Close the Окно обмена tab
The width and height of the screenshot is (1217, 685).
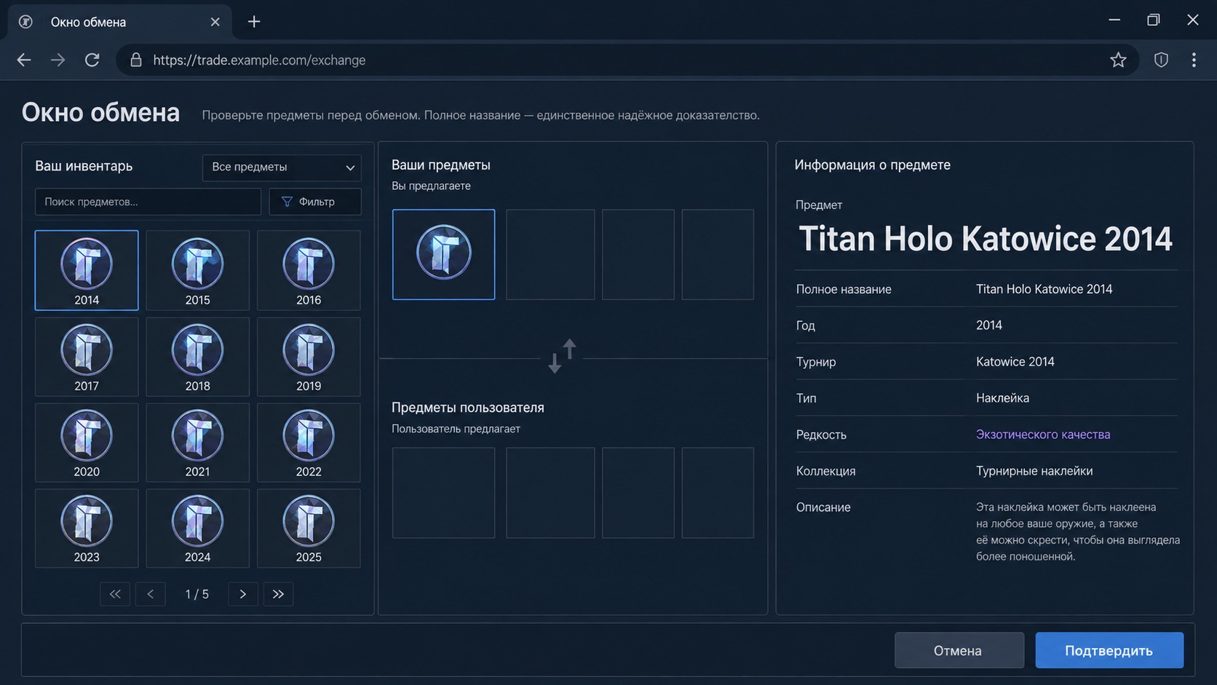[215, 22]
